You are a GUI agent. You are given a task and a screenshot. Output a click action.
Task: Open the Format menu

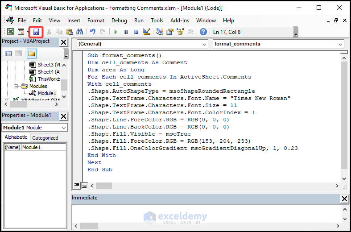coord(96,21)
